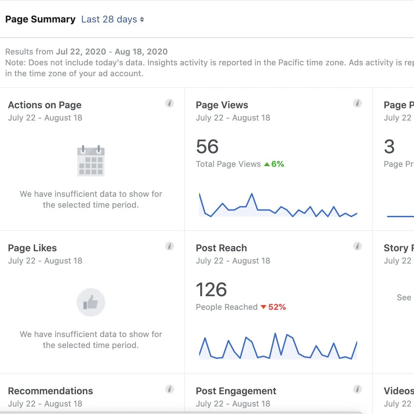Click the red 52% decrease indicator

[273, 307]
